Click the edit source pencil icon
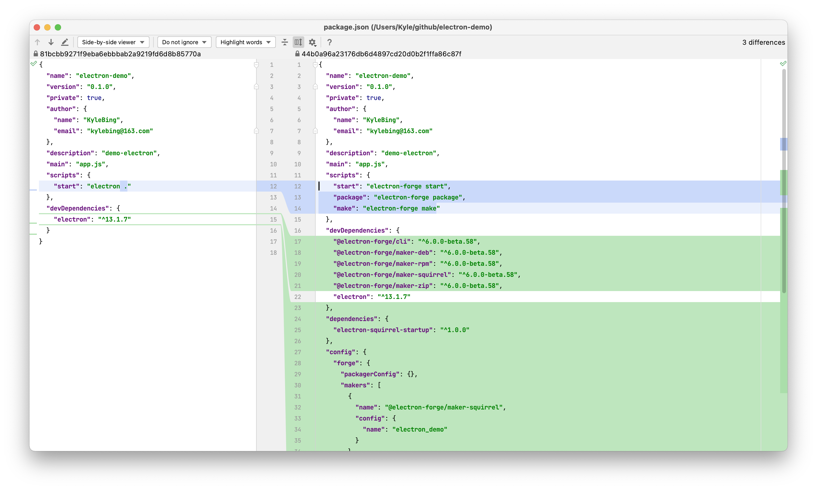Image resolution: width=817 pixels, height=490 pixels. 65,42
